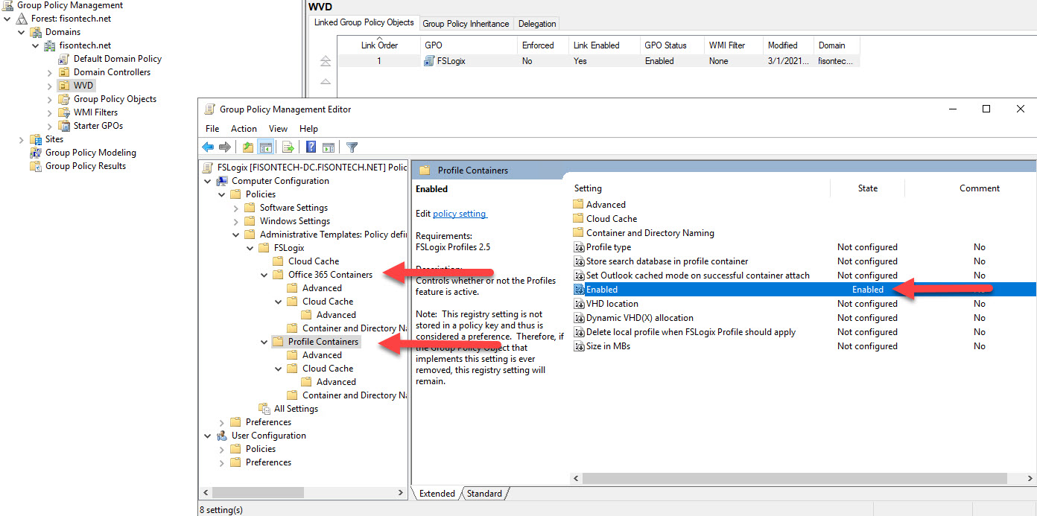Click the move link to top arrow icon

[326, 61]
